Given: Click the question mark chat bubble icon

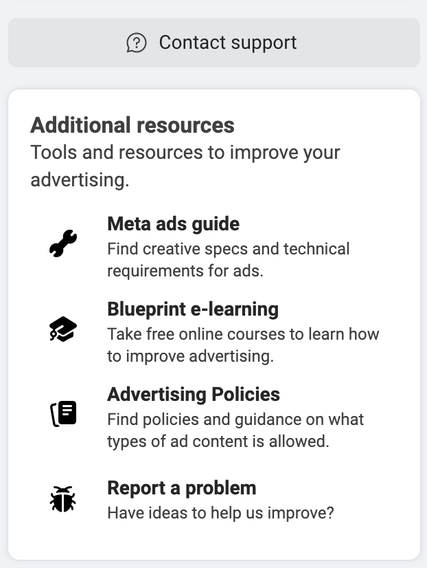Looking at the screenshot, I should tap(137, 43).
